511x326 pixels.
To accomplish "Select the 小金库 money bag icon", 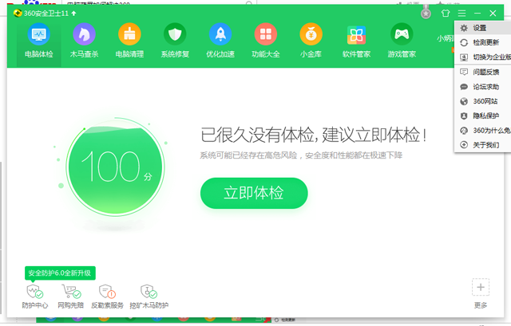I will 311,34.
